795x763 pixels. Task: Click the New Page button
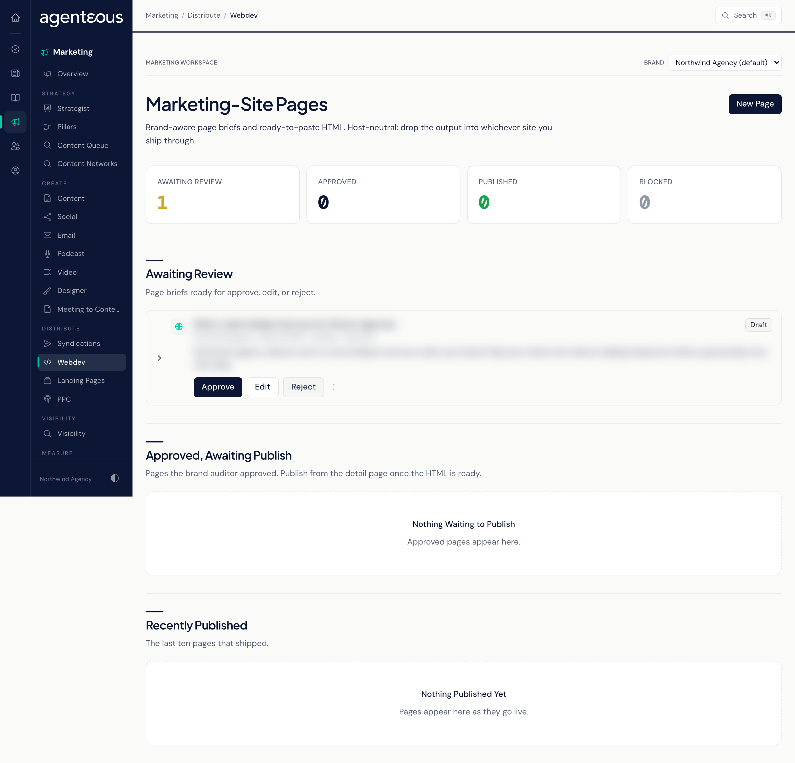point(755,104)
